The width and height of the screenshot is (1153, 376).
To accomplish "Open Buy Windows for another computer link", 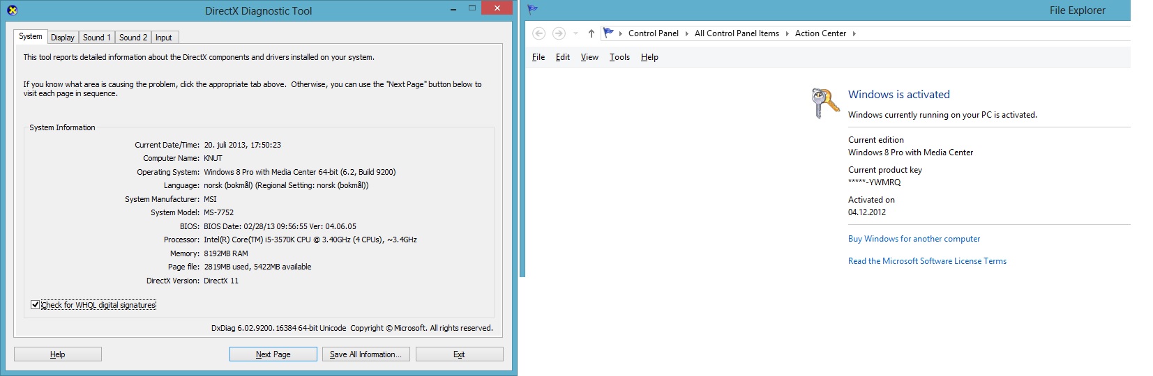I will (x=914, y=239).
